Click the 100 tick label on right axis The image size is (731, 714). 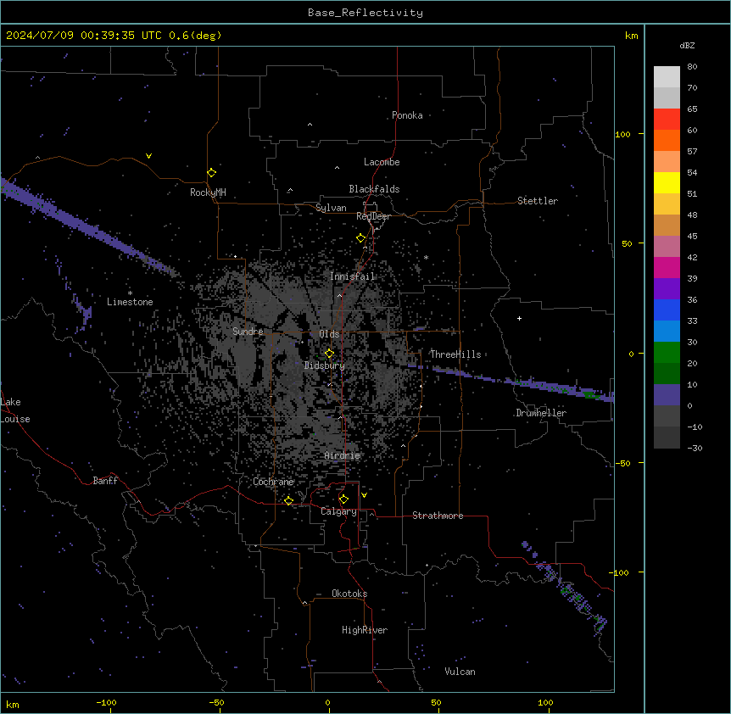[622, 134]
